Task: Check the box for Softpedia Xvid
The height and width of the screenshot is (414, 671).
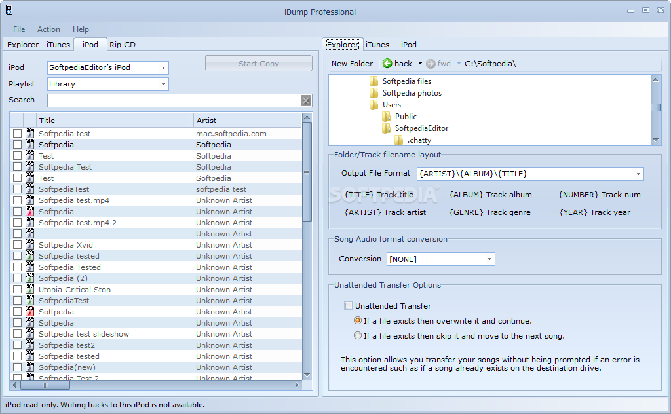Action: 17,244
